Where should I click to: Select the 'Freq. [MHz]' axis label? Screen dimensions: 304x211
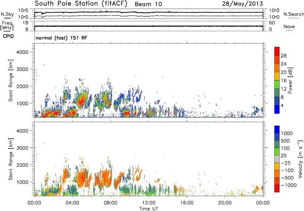coord(7,26)
